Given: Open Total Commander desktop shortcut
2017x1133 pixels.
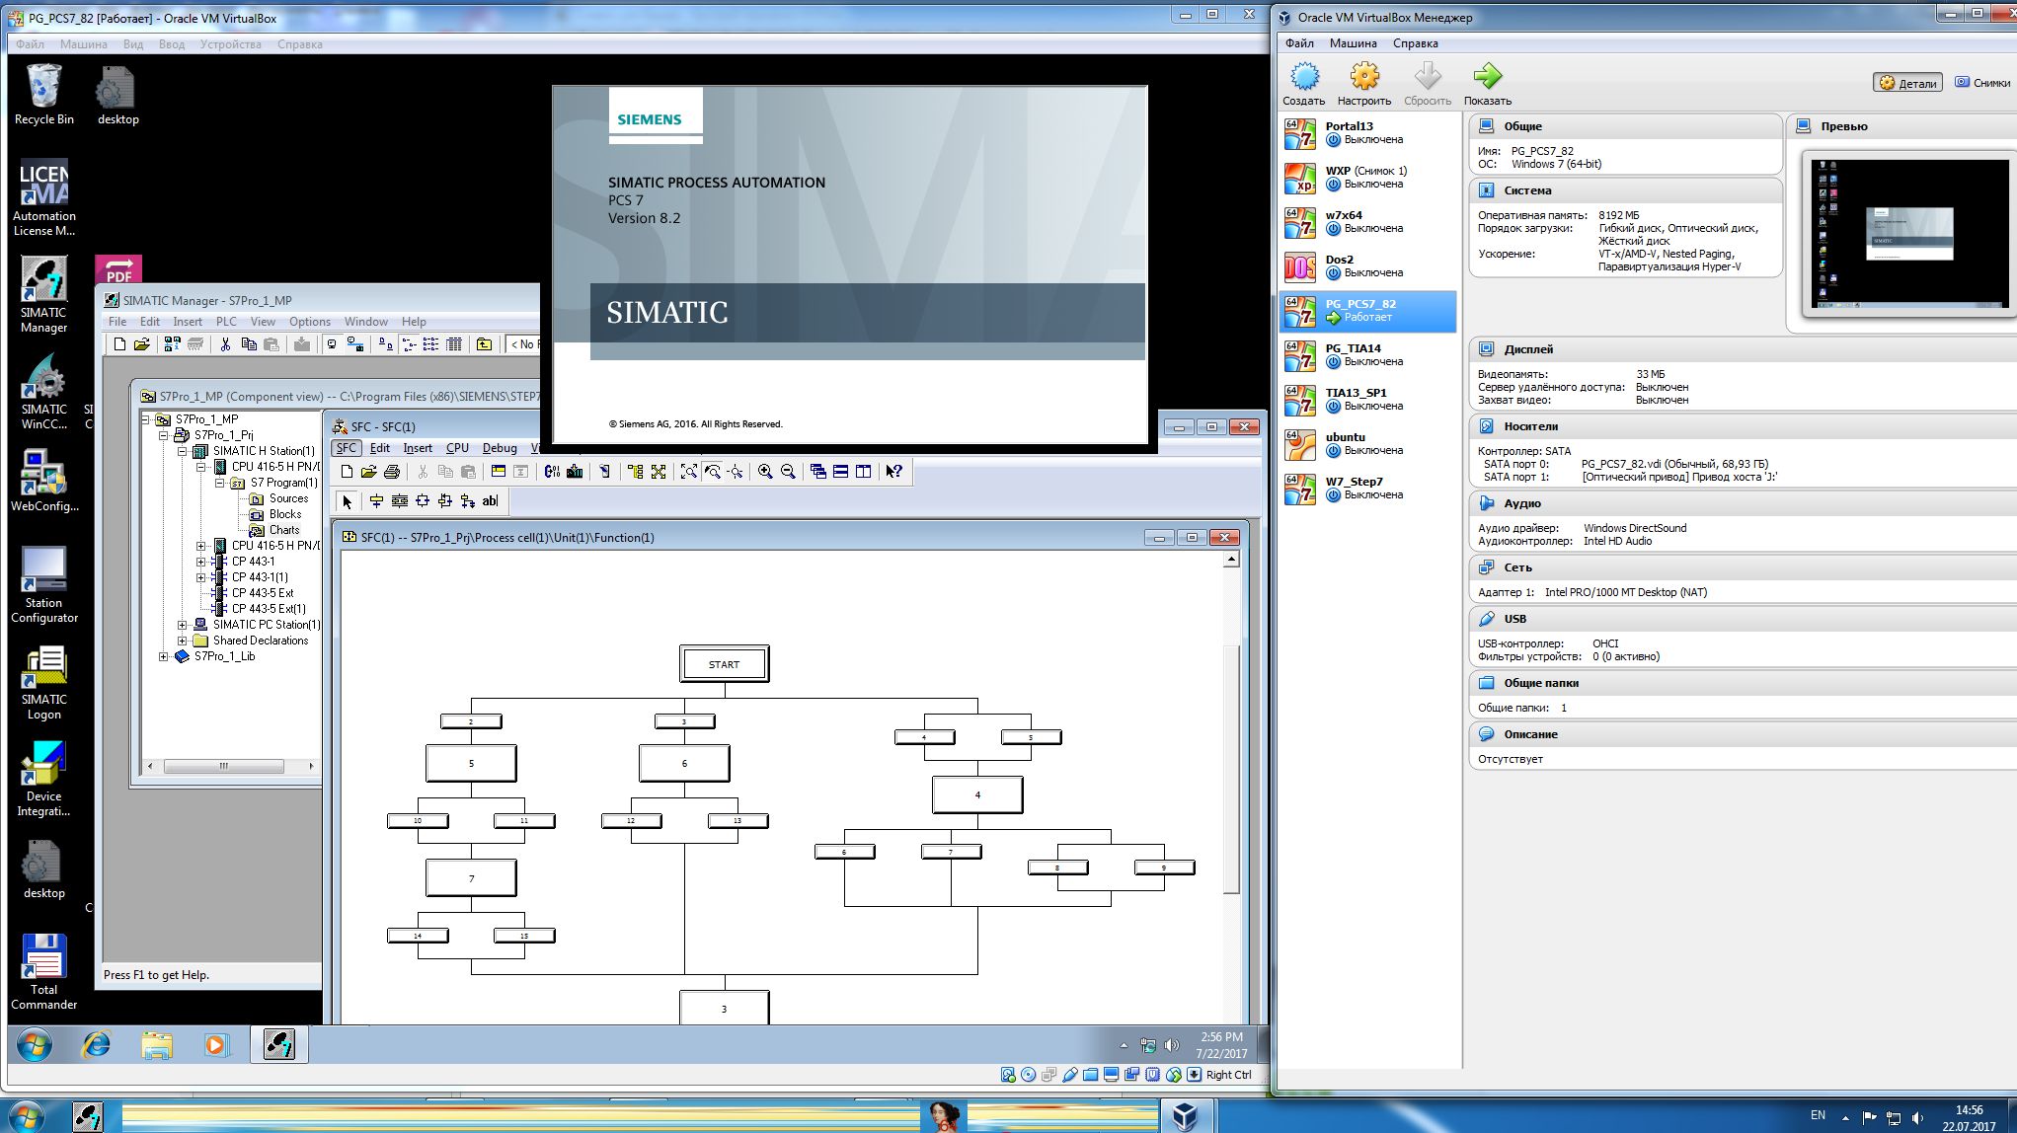Looking at the screenshot, I should (x=44, y=972).
